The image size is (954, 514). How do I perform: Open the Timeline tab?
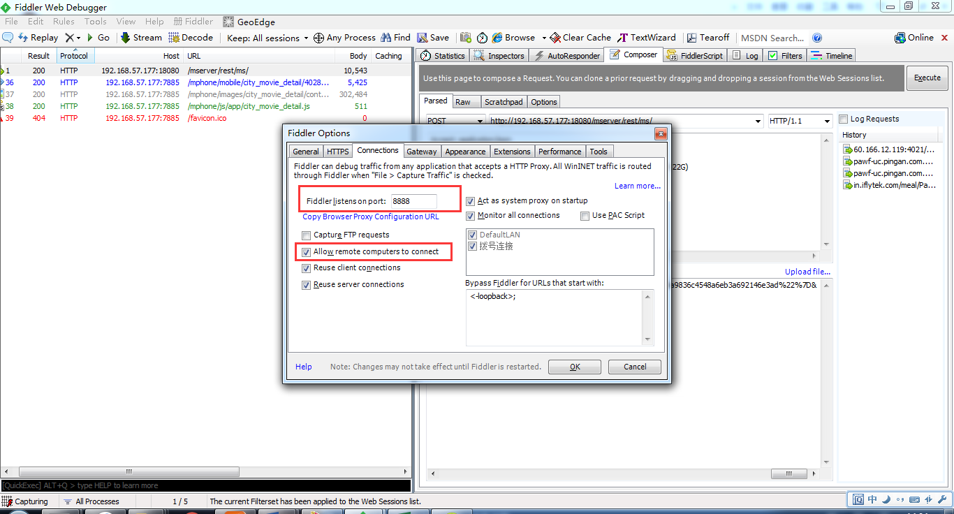click(832, 56)
